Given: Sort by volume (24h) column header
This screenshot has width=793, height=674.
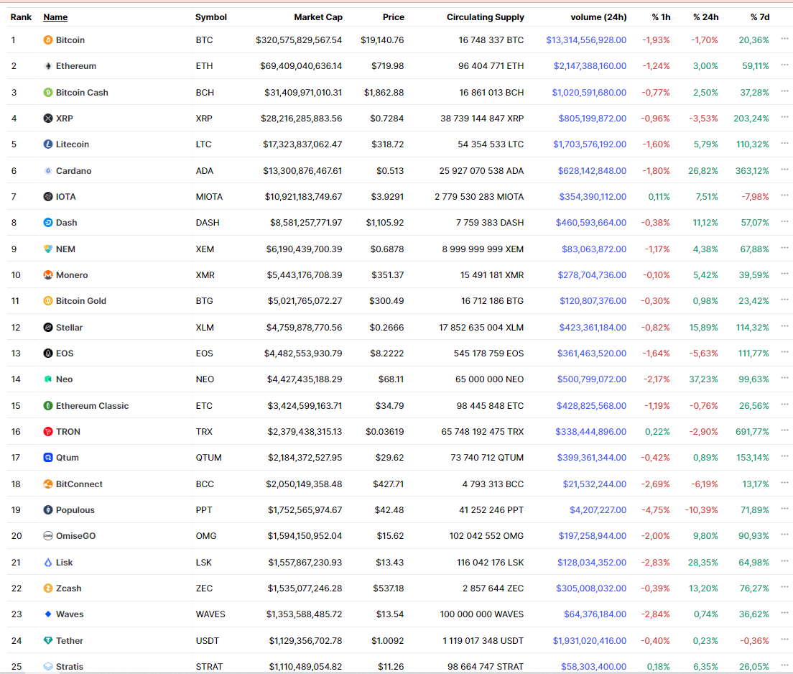Looking at the screenshot, I should [598, 17].
